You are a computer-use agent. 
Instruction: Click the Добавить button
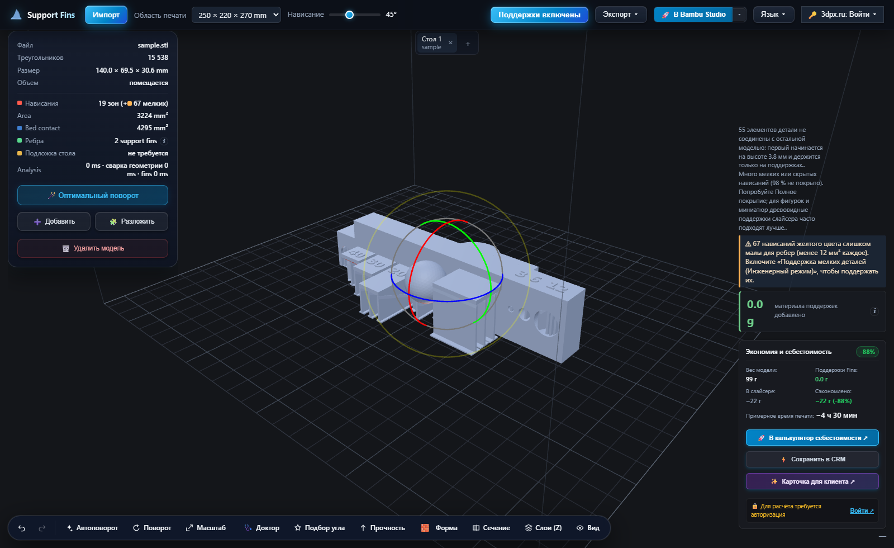(54, 221)
